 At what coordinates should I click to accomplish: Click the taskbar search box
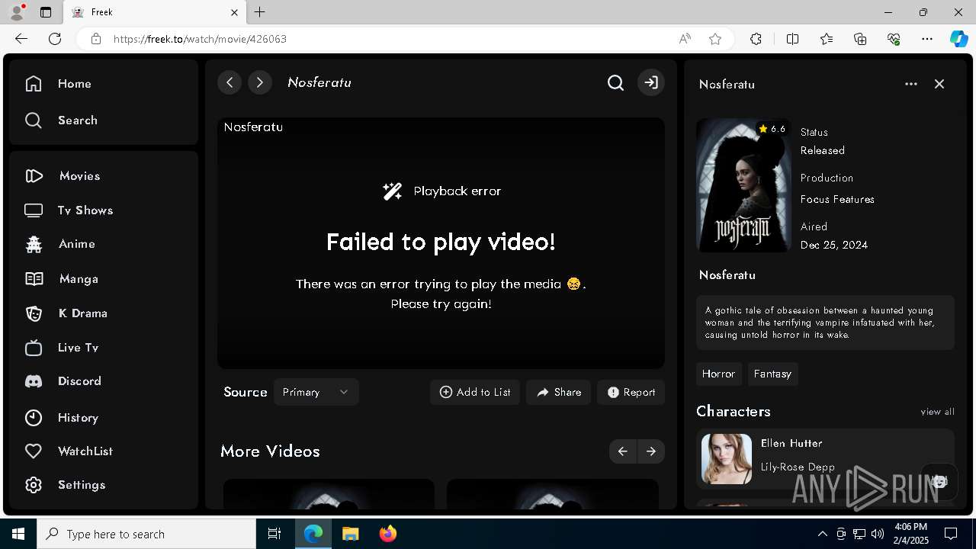pos(146,534)
